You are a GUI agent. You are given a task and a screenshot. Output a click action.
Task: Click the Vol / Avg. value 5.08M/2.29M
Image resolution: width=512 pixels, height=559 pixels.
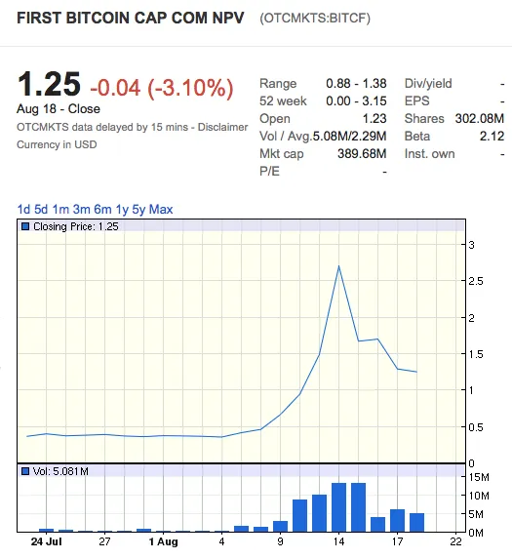tap(349, 137)
